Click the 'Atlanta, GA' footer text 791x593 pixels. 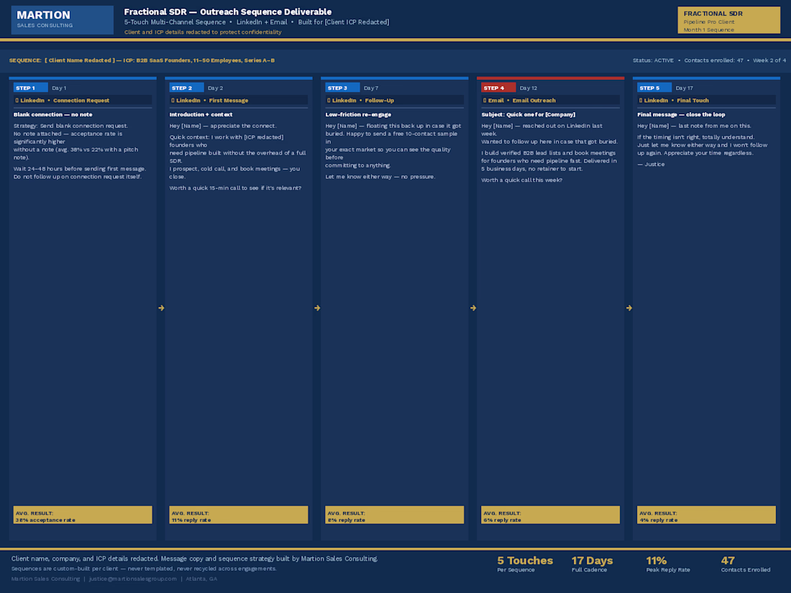201,579
